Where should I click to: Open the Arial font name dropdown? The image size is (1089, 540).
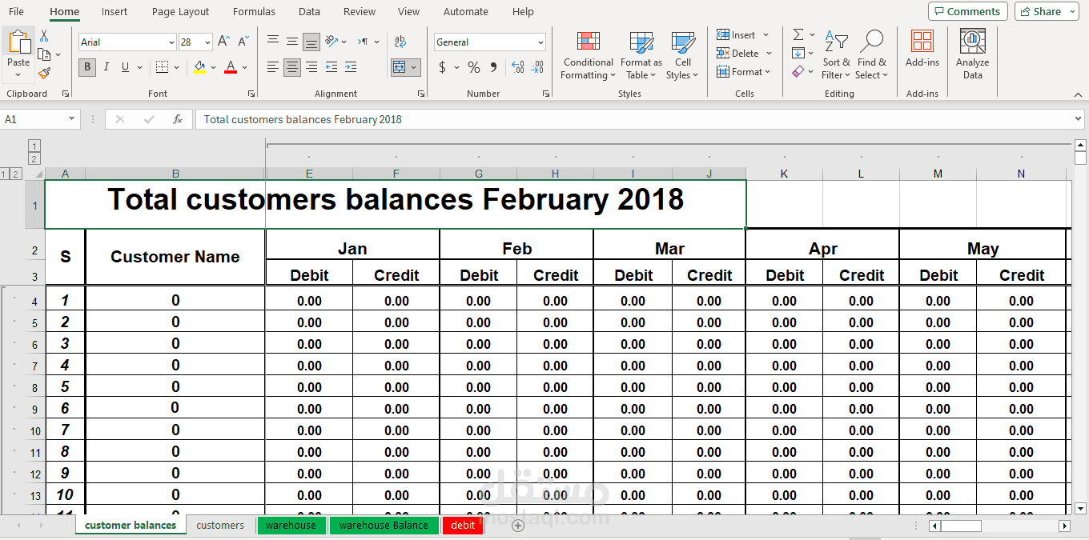click(173, 42)
